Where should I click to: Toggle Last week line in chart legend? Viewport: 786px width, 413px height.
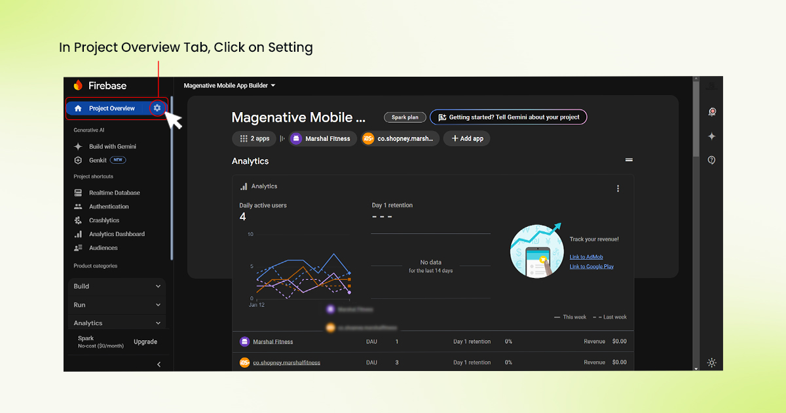pyautogui.click(x=610, y=317)
